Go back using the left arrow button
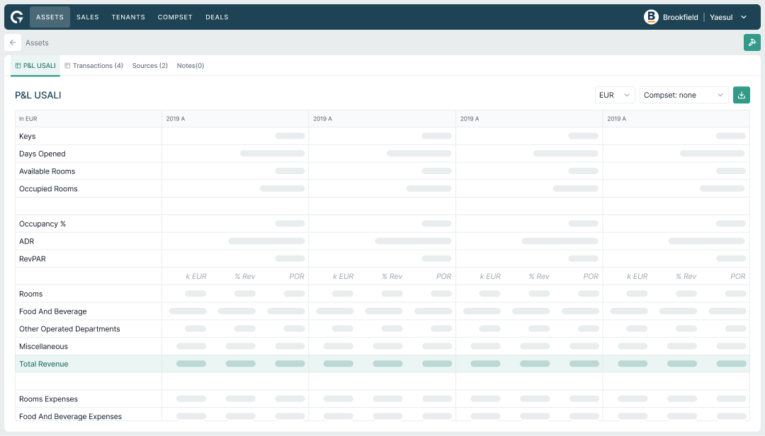This screenshot has height=436, width=765. pyautogui.click(x=13, y=42)
